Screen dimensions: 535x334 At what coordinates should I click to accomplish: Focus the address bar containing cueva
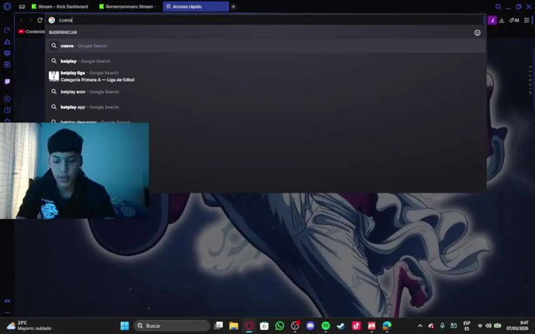coord(266,20)
